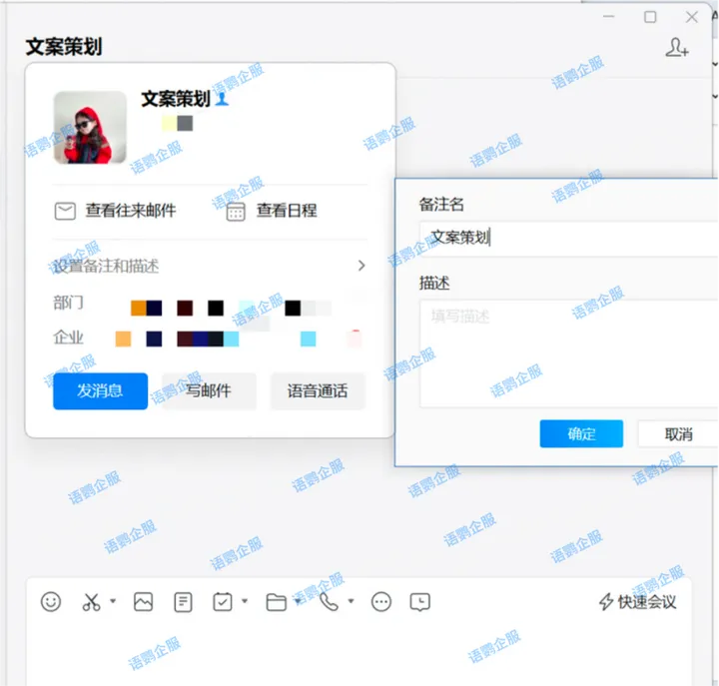Open the chat history message icon

click(x=421, y=602)
